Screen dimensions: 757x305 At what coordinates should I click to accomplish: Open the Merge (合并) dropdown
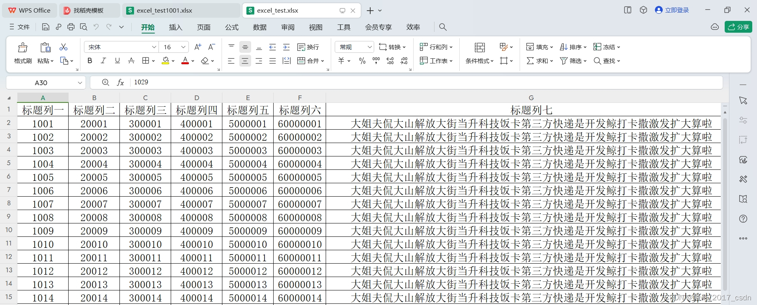[311, 61]
